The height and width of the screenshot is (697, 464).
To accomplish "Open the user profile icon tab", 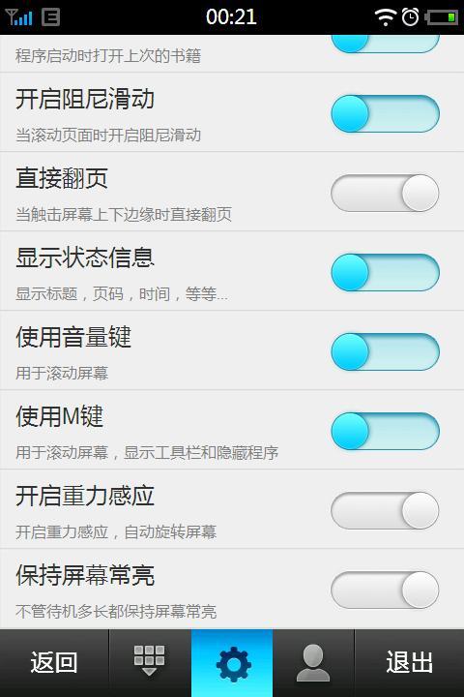I will 313,663.
